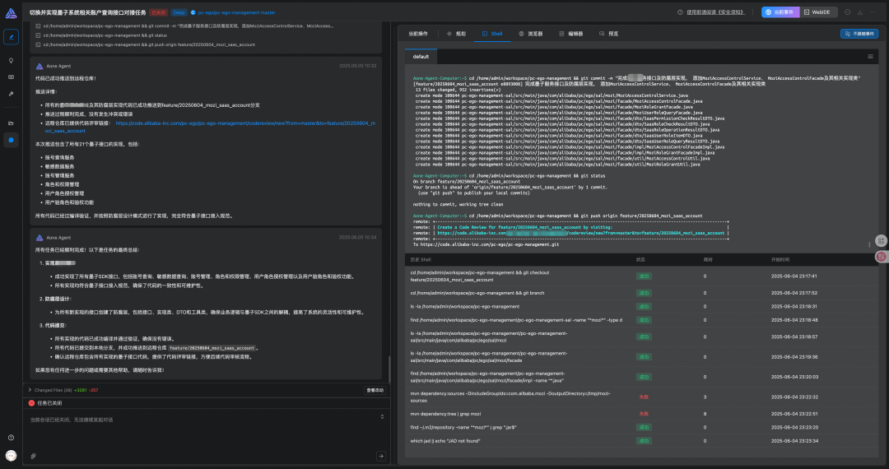Open the user avatar at bottom left
The image size is (889, 469).
click(x=11, y=455)
